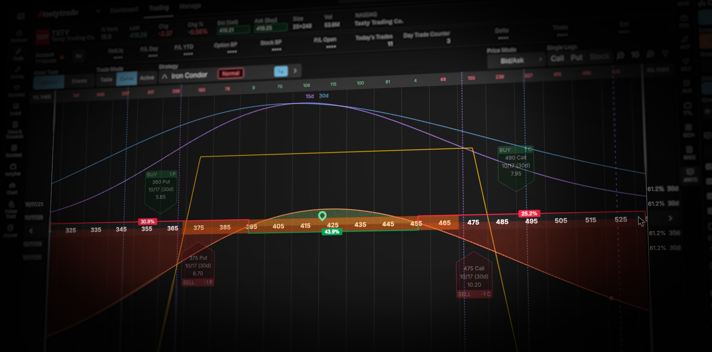Viewport: 712px width, 352px height.
Task: Open the Chart sidebar icon
Action: click(x=12, y=185)
